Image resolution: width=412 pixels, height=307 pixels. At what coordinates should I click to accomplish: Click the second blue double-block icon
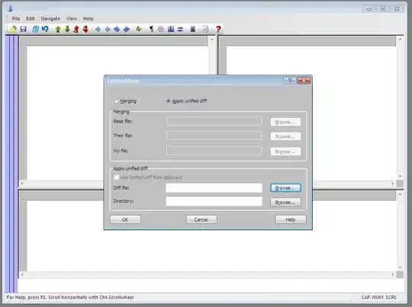[x=127, y=30]
